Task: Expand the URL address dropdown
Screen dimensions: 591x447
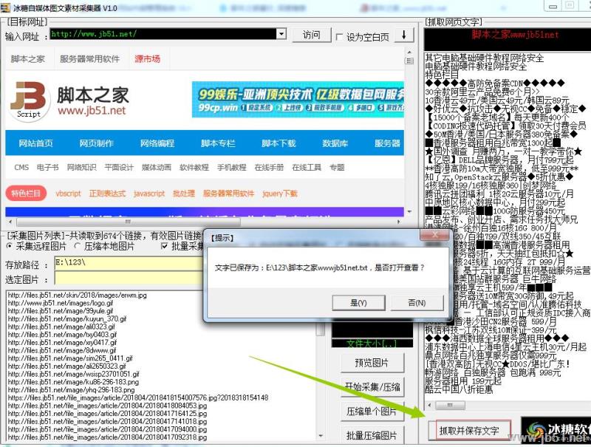Action: [281, 34]
